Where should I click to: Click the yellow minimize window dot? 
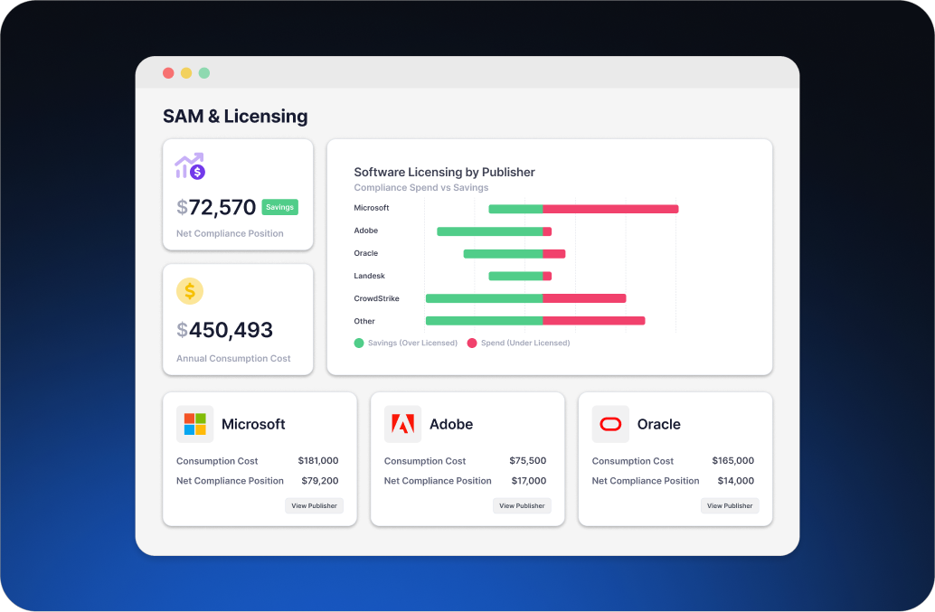tap(186, 72)
